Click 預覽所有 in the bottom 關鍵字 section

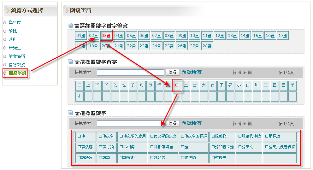(x=192, y=123)
